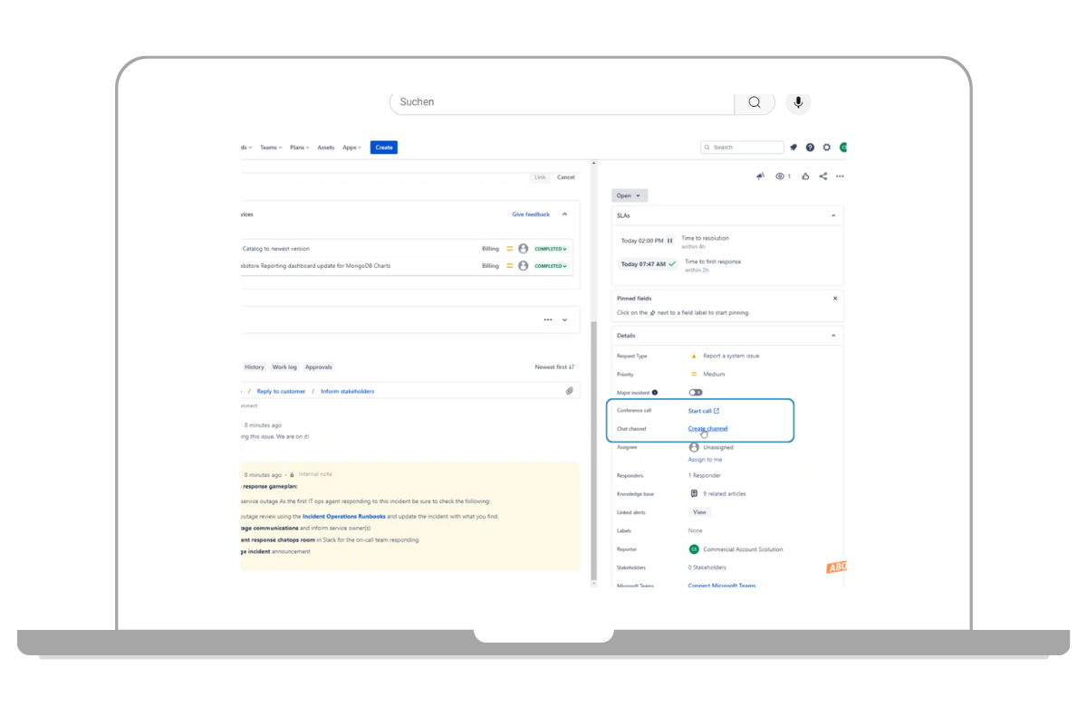Viewport: 1087px width, 715px height.
Task: Click the Unassigned assignee avatar
Action: coord(694,447)
